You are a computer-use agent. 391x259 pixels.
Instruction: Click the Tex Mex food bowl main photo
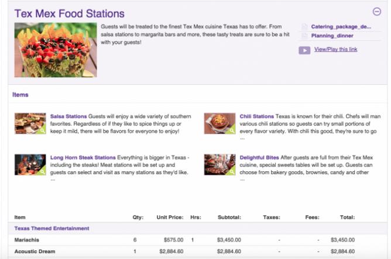point(55,50)
